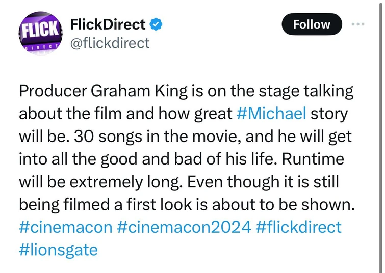Select the #lionsgate hashtag
The height and width of the screenshot is (273, 385).
pos(58,250)
